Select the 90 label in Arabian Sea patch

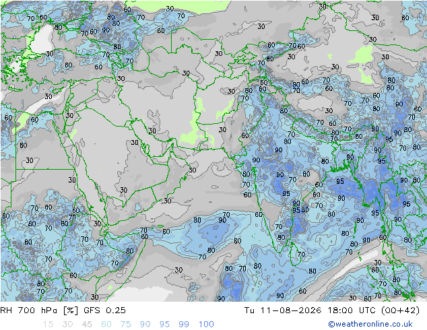coord(222,220)
